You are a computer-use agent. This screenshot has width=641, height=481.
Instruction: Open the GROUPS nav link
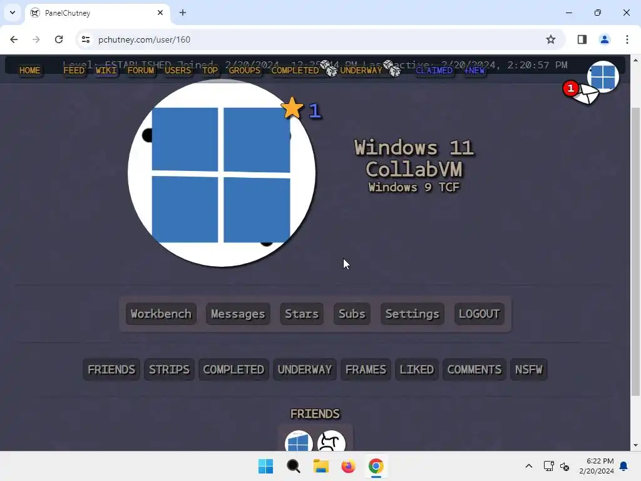coord(245,70)
